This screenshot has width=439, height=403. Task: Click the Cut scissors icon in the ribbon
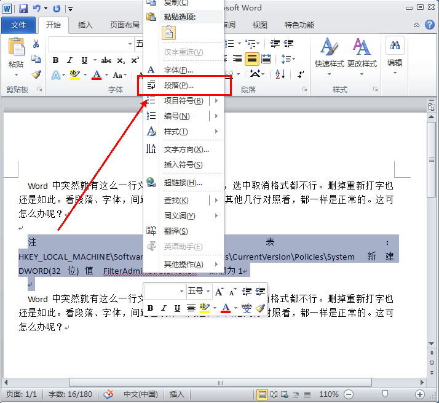36,44
